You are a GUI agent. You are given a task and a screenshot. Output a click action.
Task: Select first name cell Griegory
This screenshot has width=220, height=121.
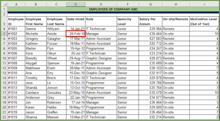pyautogui.click(x=36, y=39)
